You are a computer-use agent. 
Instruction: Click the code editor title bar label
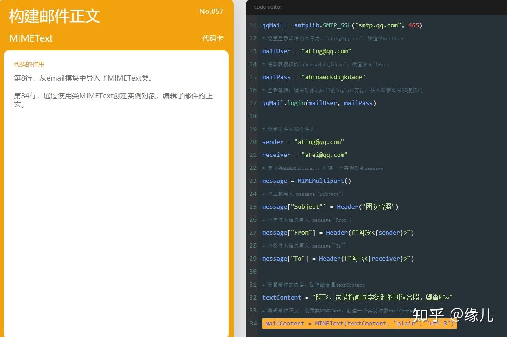(268, 7)
